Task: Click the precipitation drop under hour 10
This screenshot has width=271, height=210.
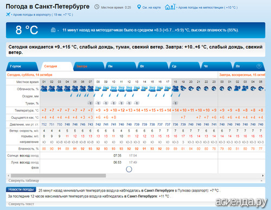Action: 110,95
